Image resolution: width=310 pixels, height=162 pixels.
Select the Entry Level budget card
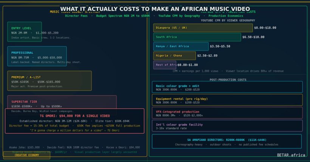point(25,32)
